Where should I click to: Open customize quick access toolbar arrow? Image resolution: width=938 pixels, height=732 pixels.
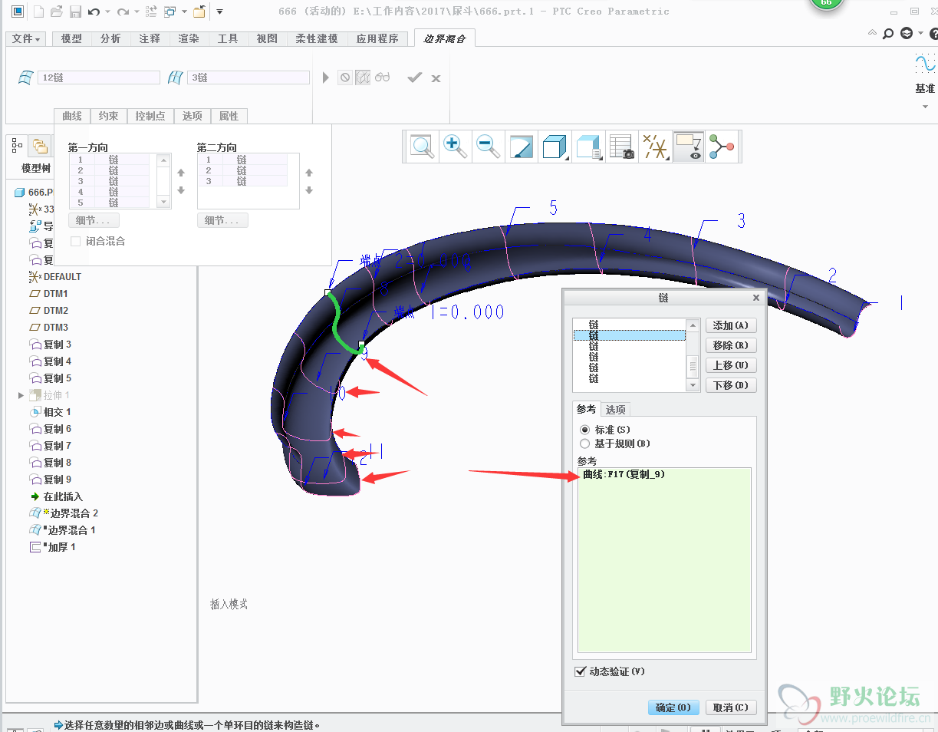coord(219,12)
